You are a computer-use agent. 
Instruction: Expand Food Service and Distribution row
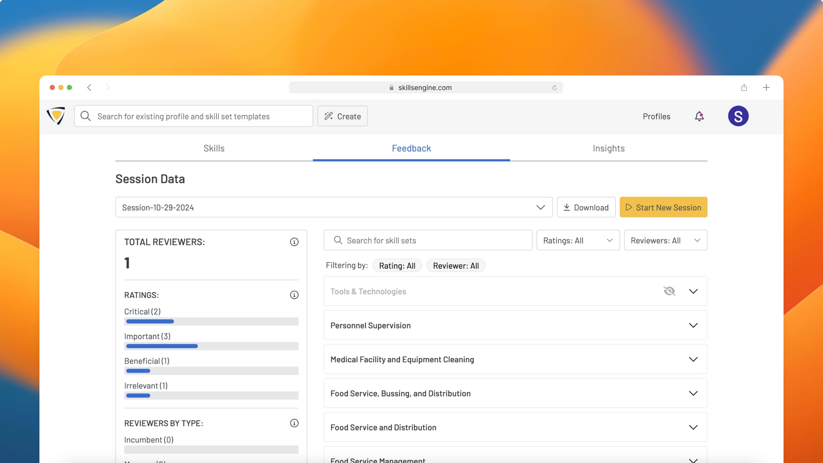pyautogui.click(x=693, y=427)
